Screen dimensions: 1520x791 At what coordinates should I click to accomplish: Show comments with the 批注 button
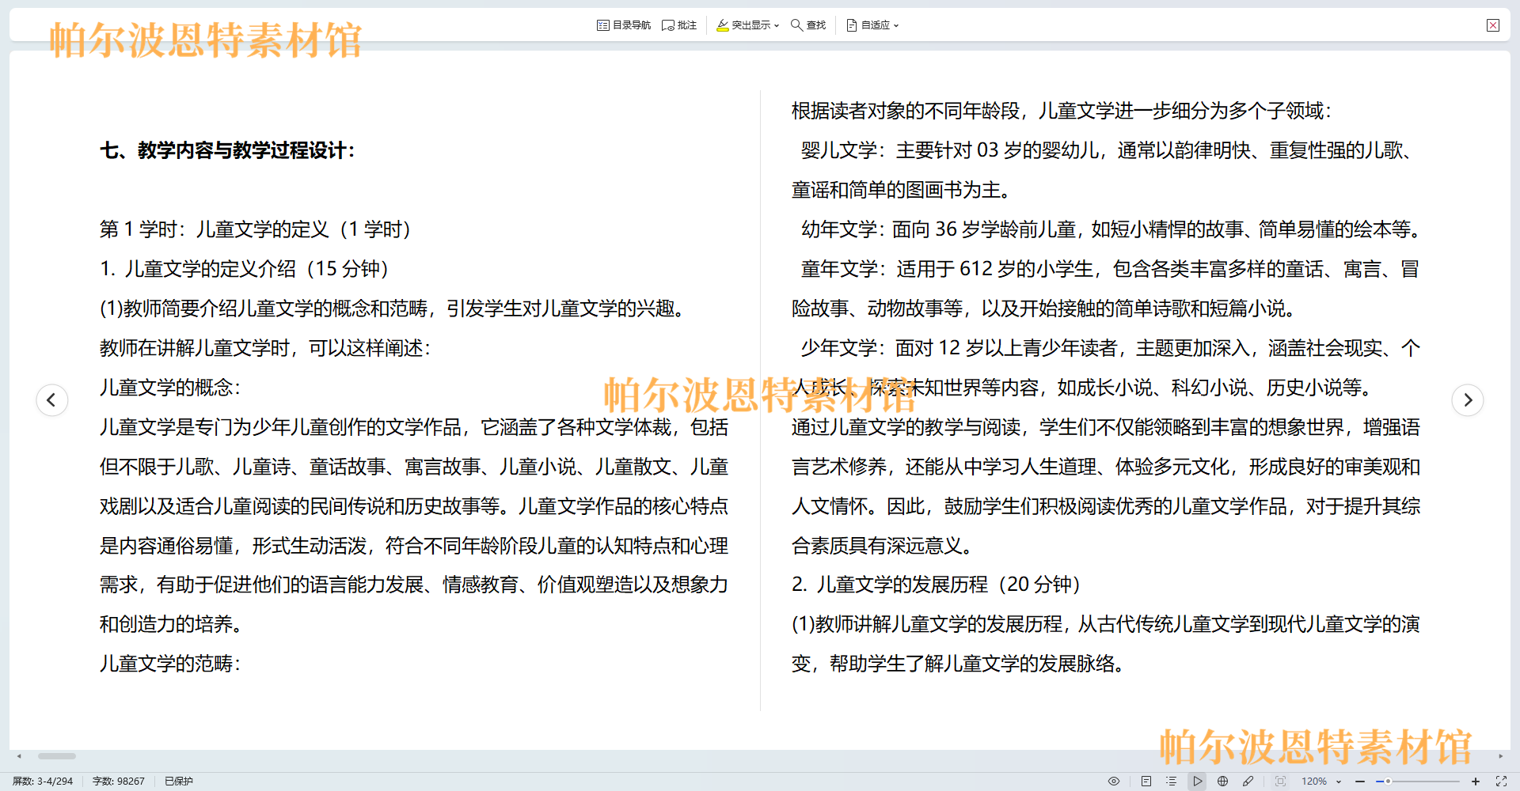[679, 25]
